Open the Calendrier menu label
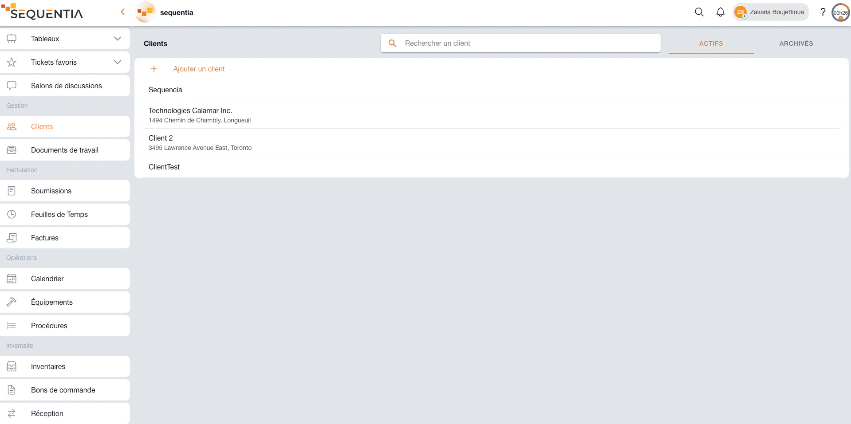The image size is (851, 424). (47, 279)
